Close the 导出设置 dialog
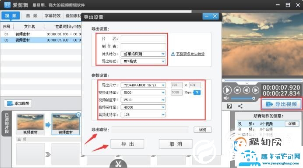Screen dimensions: 303x168 215,16
